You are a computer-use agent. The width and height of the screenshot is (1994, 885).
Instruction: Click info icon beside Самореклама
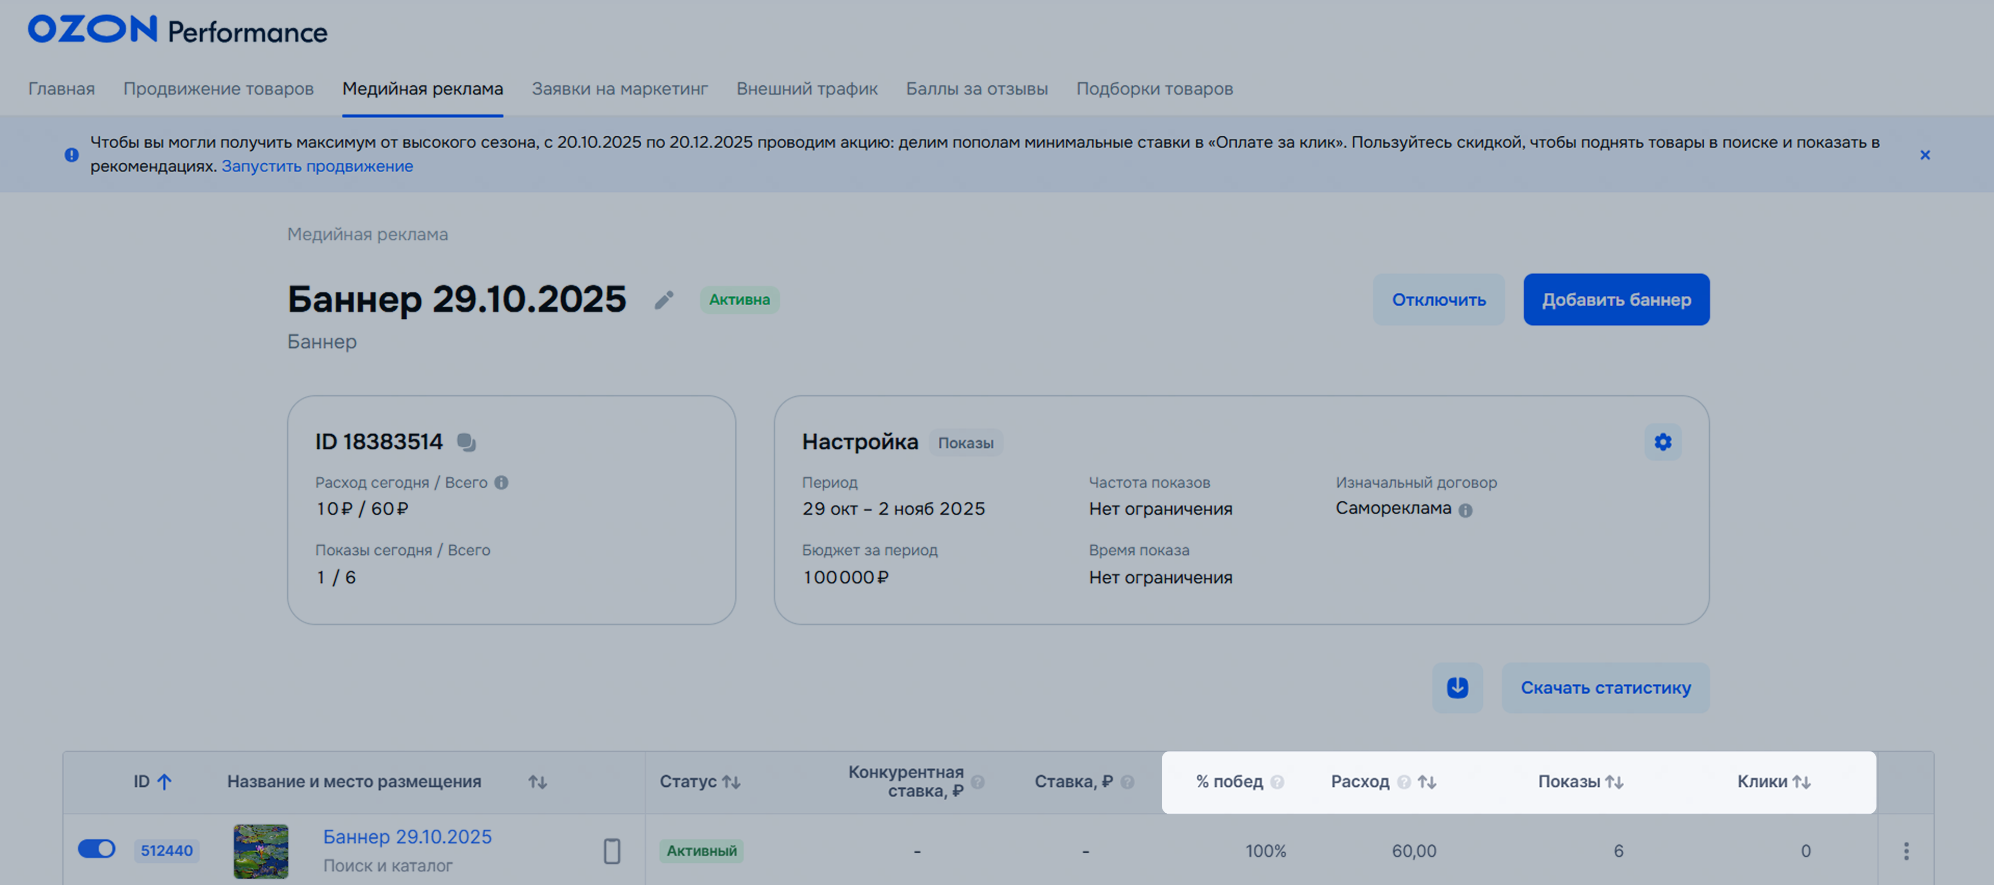pyautogui.click(x=1465, y=510)
